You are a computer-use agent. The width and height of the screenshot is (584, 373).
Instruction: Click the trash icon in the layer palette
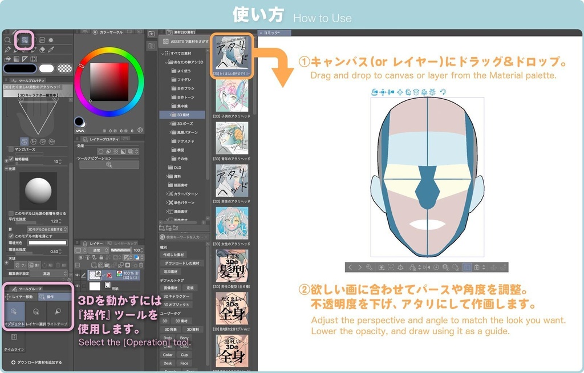141,265
